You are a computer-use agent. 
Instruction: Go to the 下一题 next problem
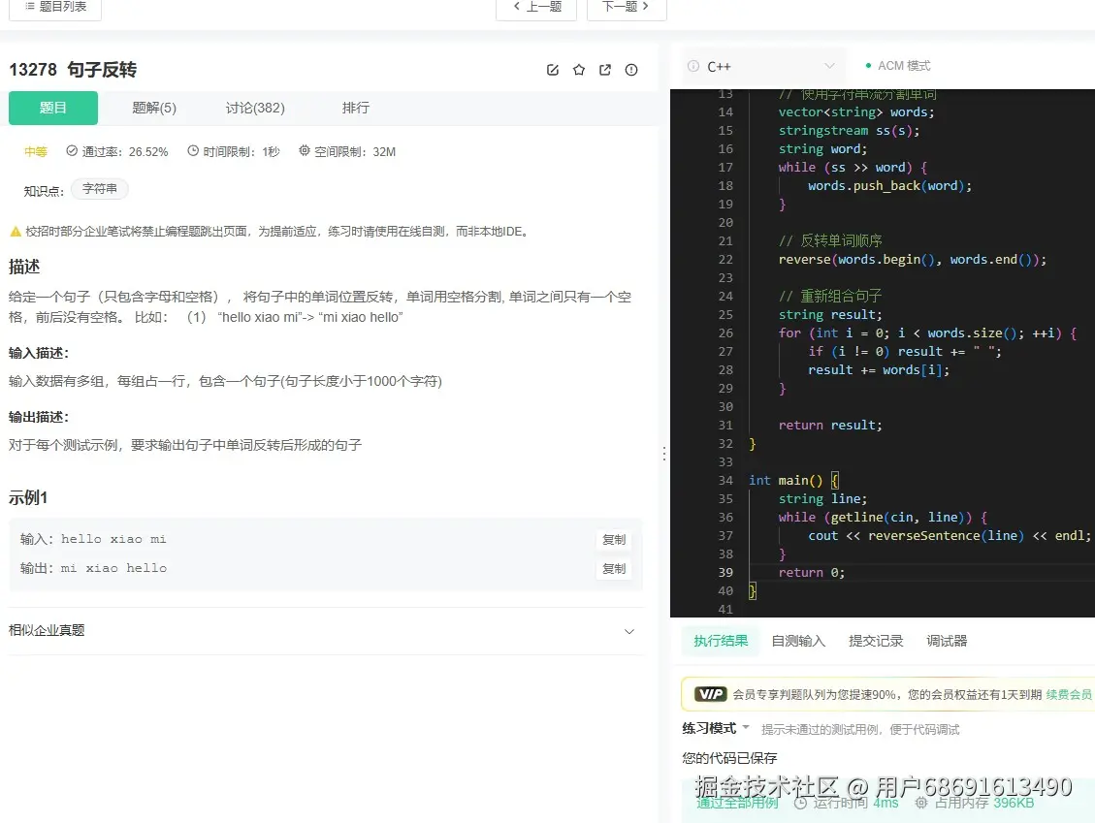click(x=626, y=6)
